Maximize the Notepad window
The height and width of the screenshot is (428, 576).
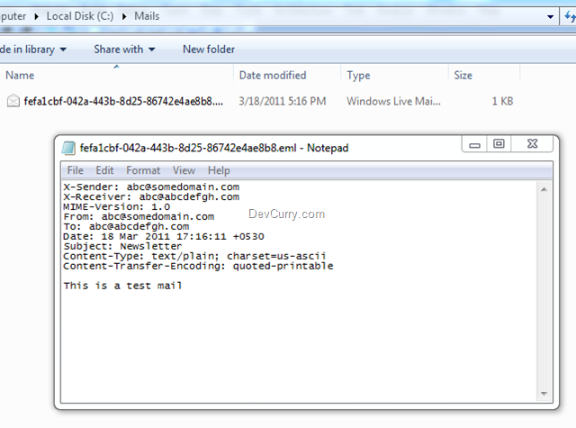pos(499,144)
